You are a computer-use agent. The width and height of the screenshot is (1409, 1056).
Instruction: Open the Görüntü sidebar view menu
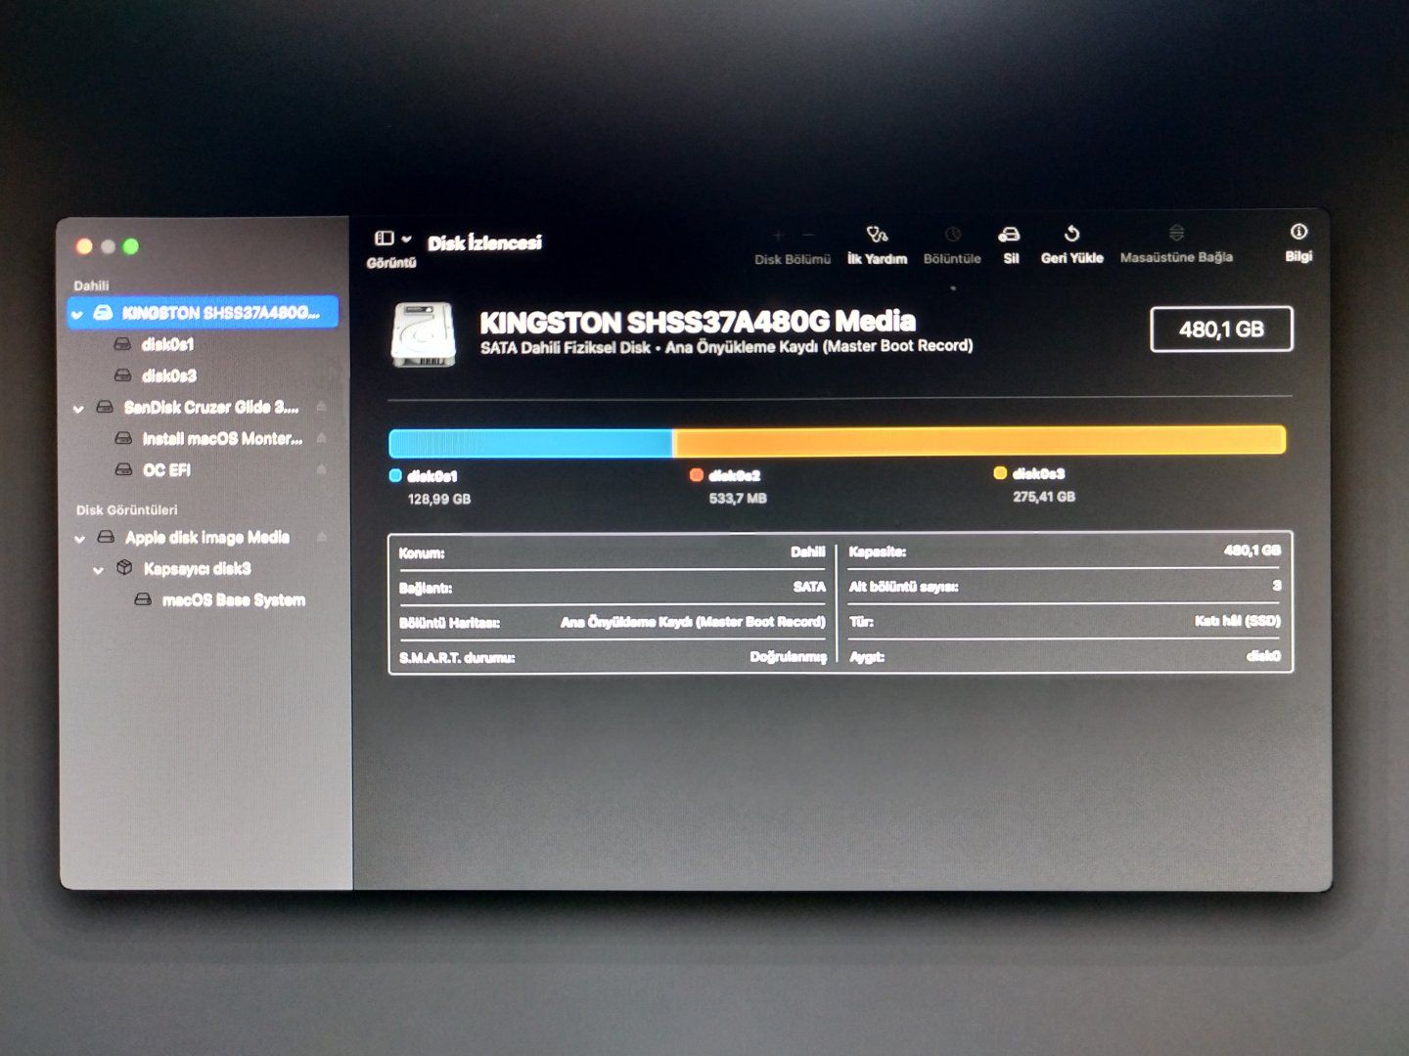click(391, 239)
